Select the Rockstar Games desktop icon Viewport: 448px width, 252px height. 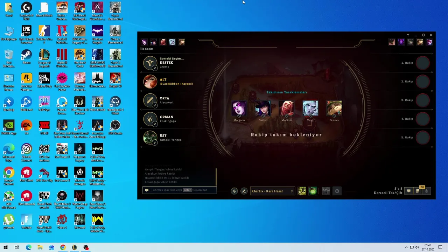click(x=27, y=82)
